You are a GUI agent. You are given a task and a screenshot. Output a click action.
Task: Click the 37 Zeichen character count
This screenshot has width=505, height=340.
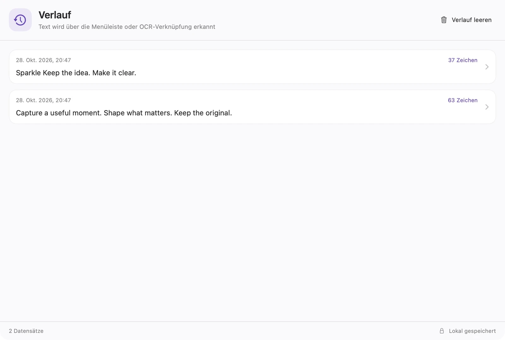[x=463, y=60]
